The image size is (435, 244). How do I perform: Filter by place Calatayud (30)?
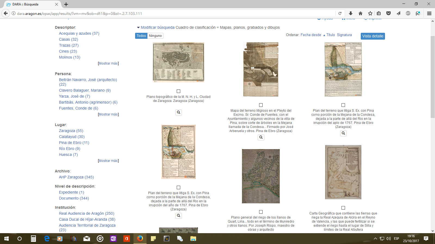click(x=72, y=137)
